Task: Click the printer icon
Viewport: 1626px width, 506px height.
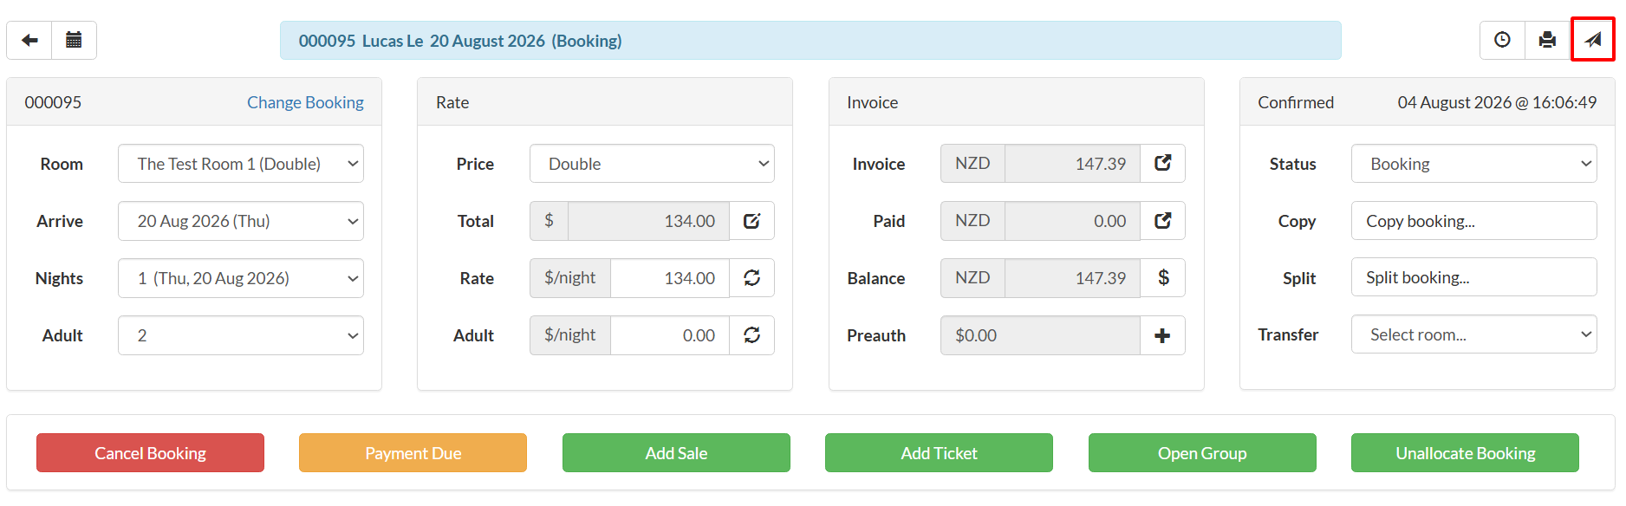Action: click(1547, 40)
